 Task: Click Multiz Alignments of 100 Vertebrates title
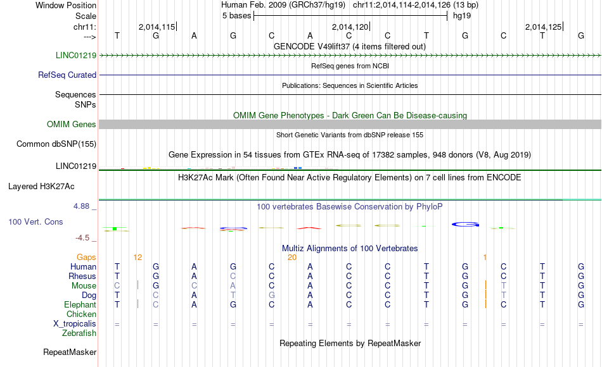(x=350, y=249)
